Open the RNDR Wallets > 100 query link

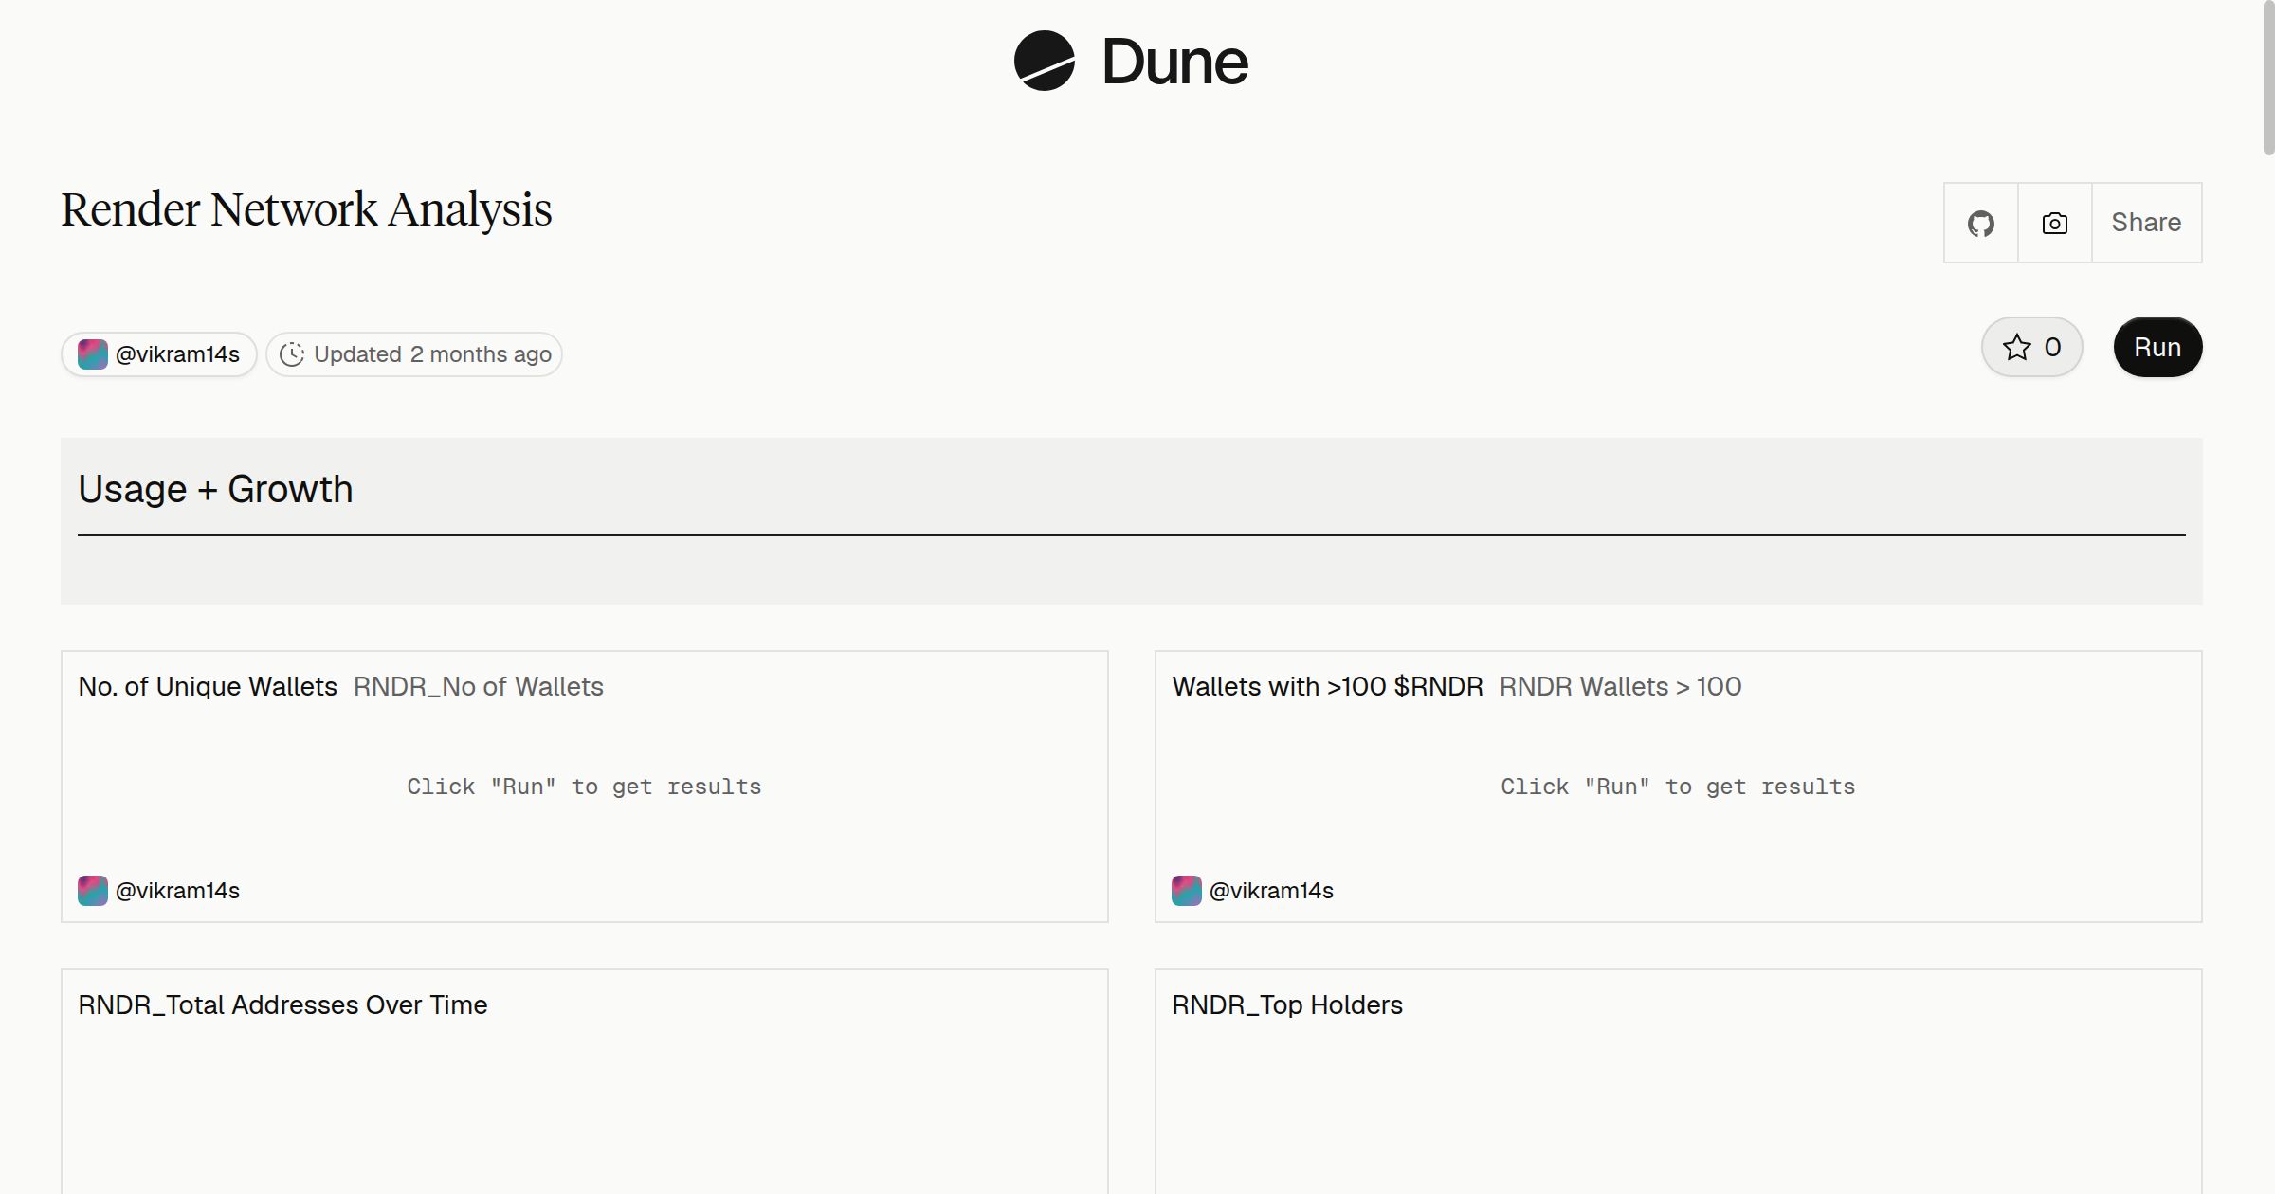[x=1620, y=686]
